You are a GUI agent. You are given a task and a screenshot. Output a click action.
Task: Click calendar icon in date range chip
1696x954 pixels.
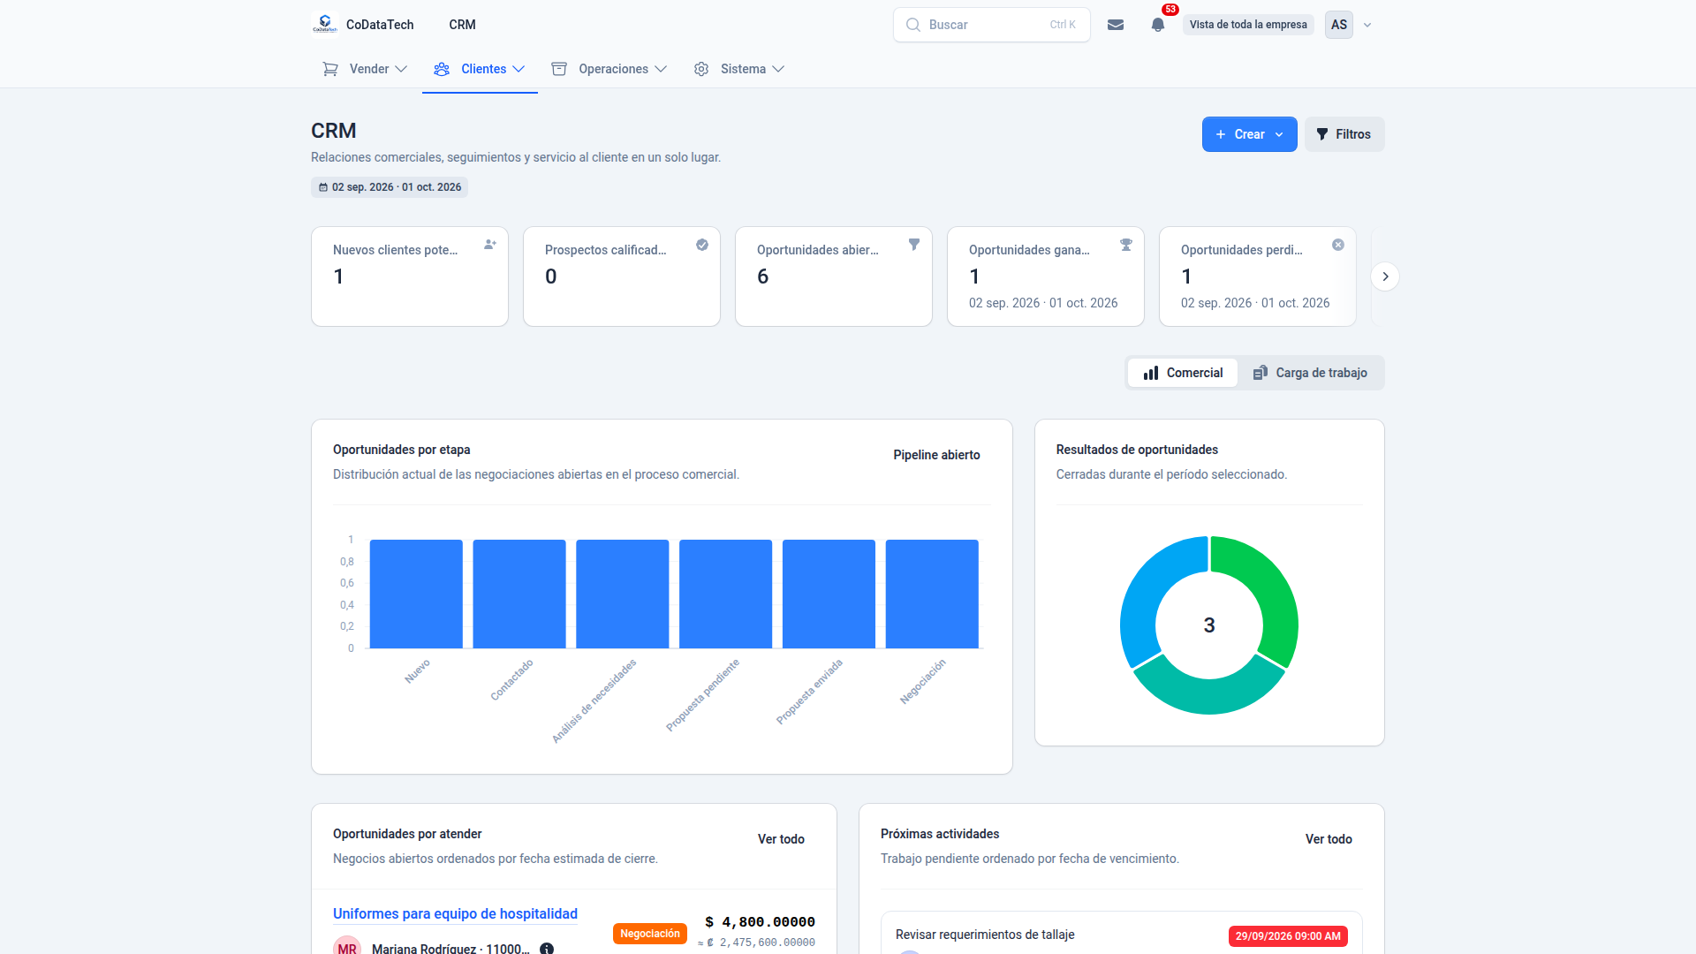coord(323,187)
